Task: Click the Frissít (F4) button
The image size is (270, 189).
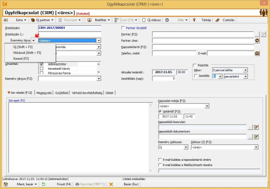Action: click(64, 184)
